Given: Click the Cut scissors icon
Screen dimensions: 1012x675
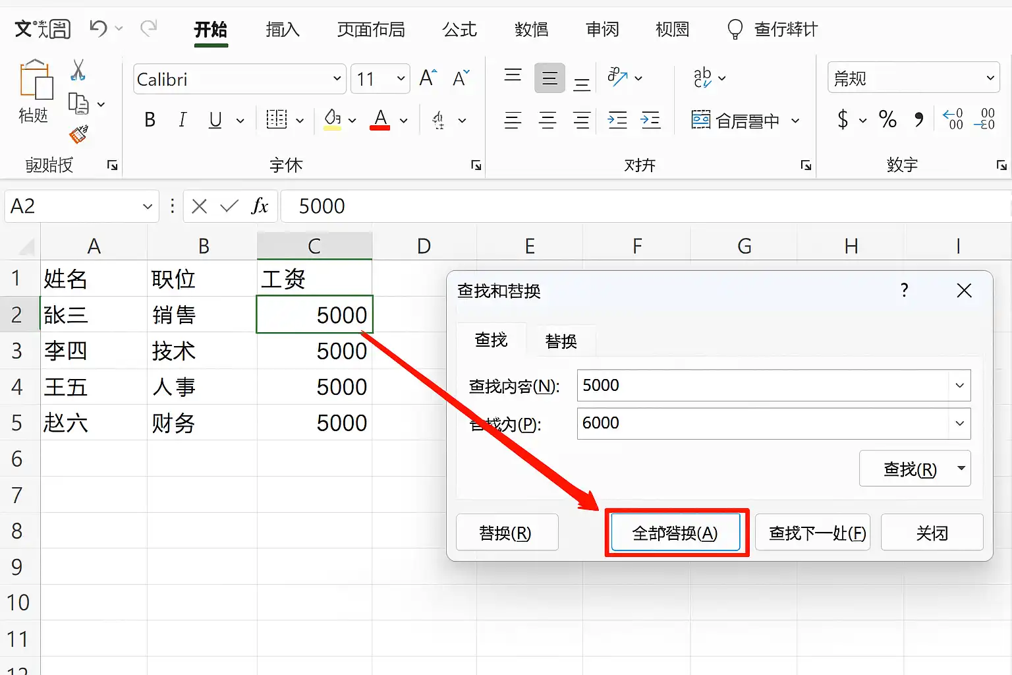Looking at the screenshot, I should (78, 70).
